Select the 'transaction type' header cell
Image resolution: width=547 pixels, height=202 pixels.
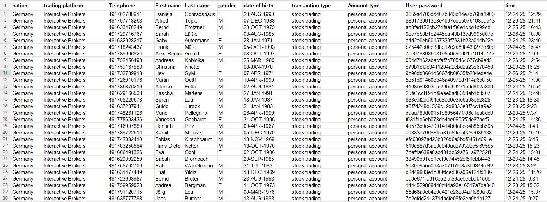[318, 6]
